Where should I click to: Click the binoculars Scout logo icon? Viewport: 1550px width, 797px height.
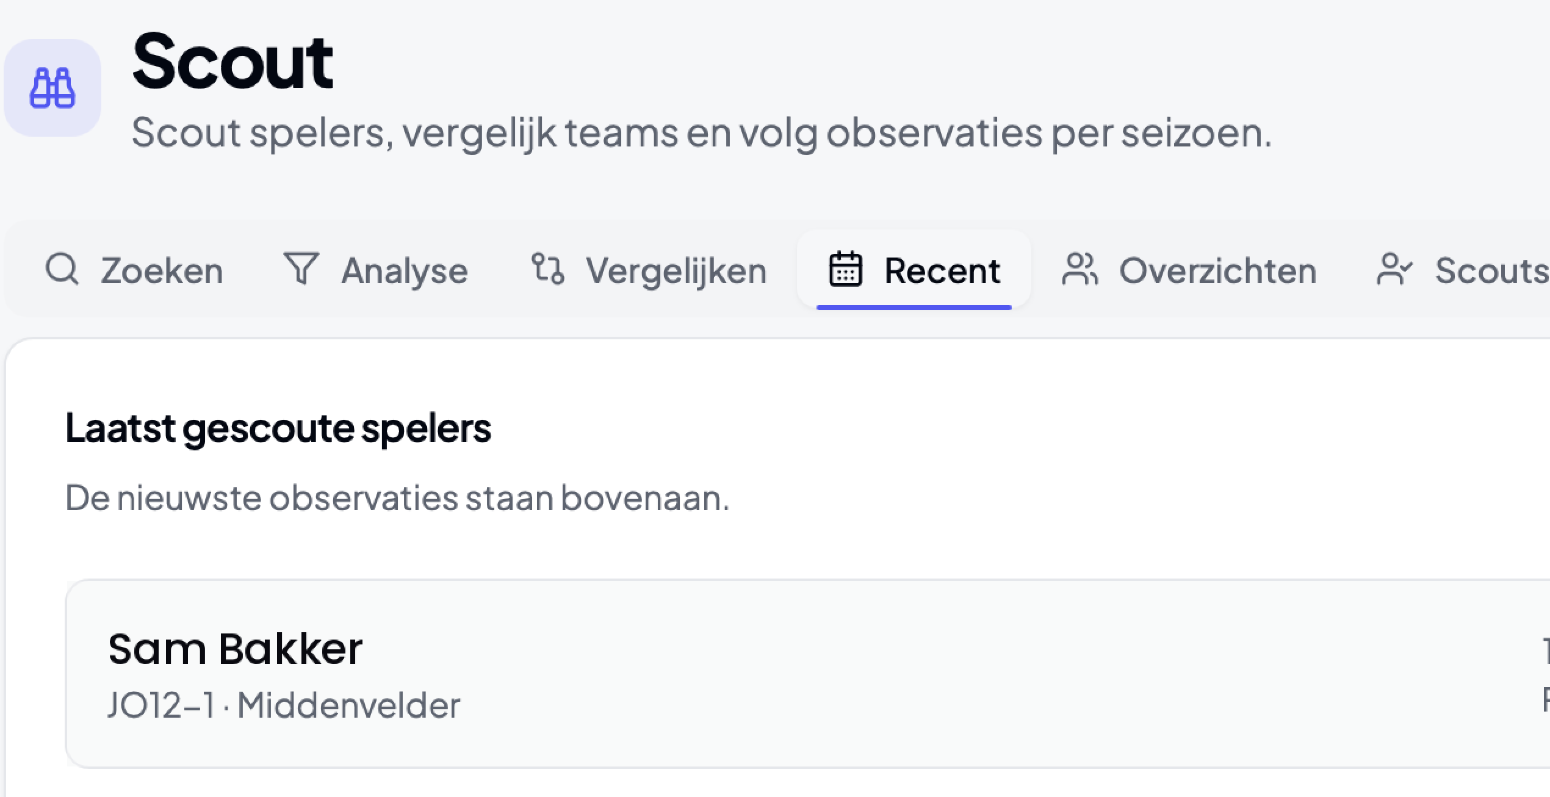(x=52, y=88)
